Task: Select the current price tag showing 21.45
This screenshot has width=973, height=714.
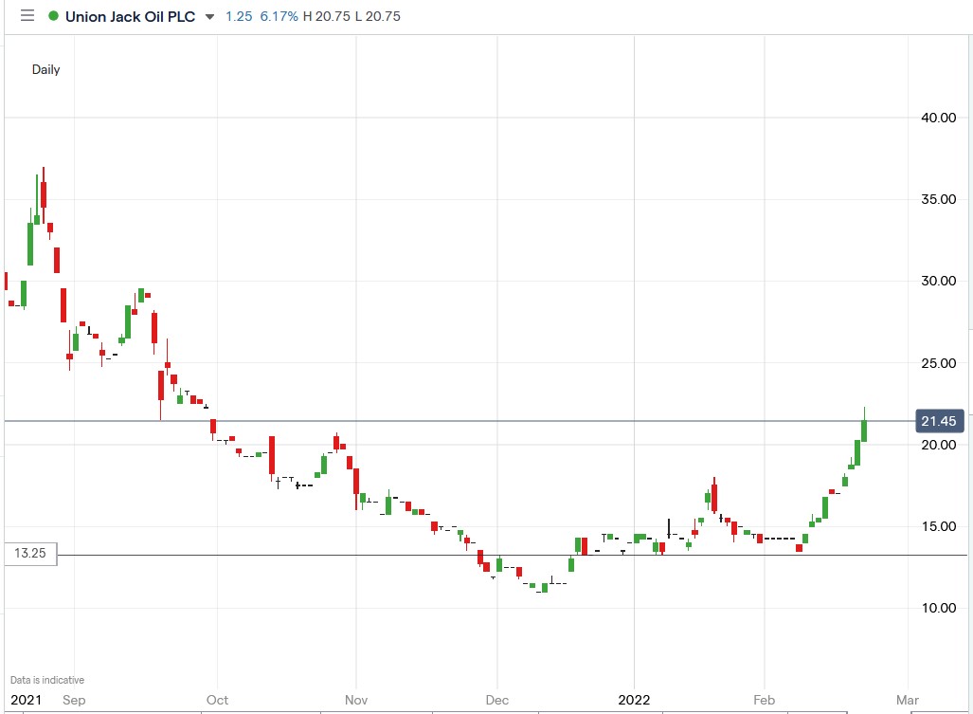Action: 938,421
